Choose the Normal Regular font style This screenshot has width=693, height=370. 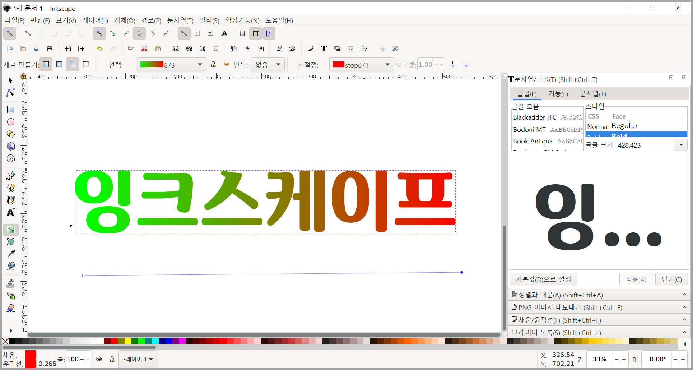pyautogui.click(x=636, y=126)
